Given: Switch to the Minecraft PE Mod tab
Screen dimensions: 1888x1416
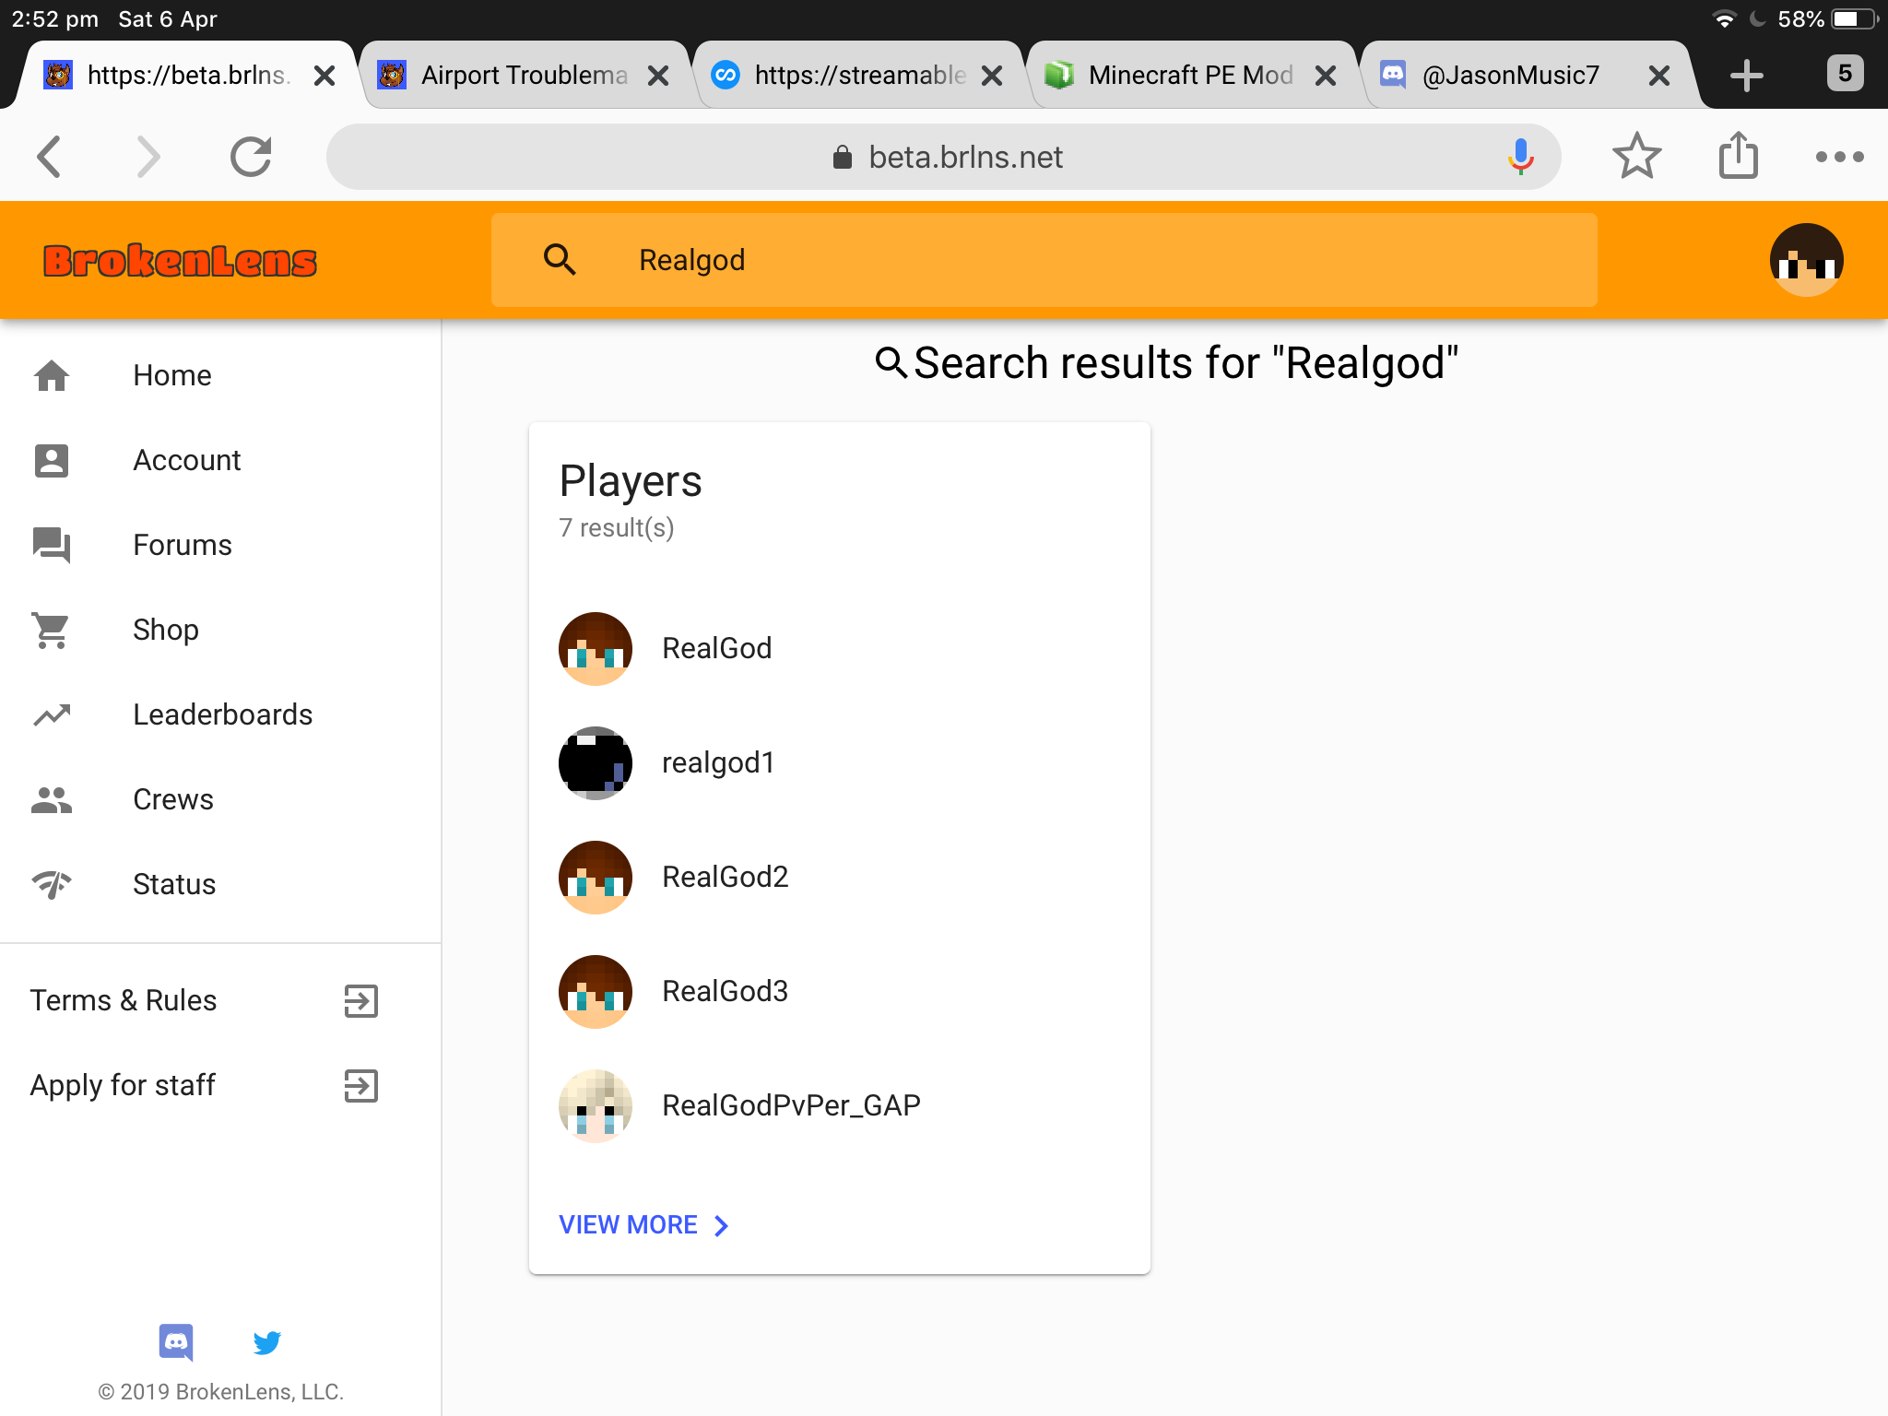Looking at the screenshot, I should 1191,76.
